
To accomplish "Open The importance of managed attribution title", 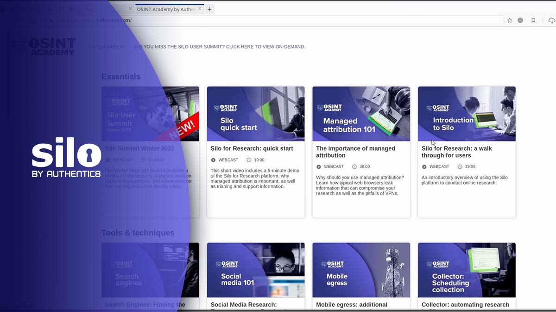I will 356,152.
